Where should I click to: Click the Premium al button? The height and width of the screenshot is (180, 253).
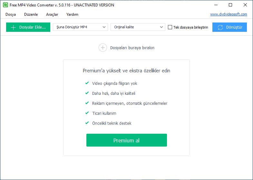127,140
